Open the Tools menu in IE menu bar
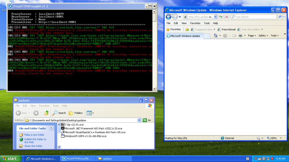This screenshot has height=162, width=289. [207, 23]
